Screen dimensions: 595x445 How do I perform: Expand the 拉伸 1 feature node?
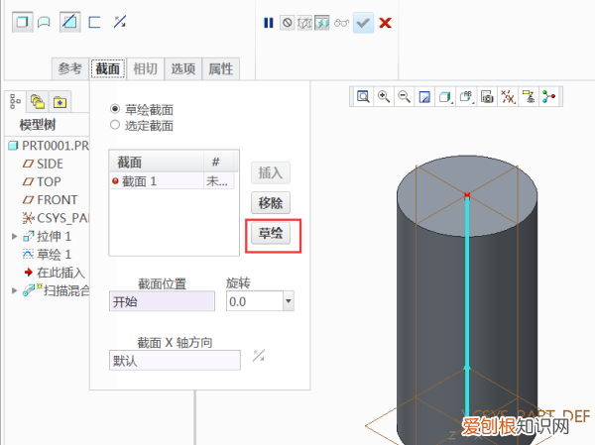(15, 236)
